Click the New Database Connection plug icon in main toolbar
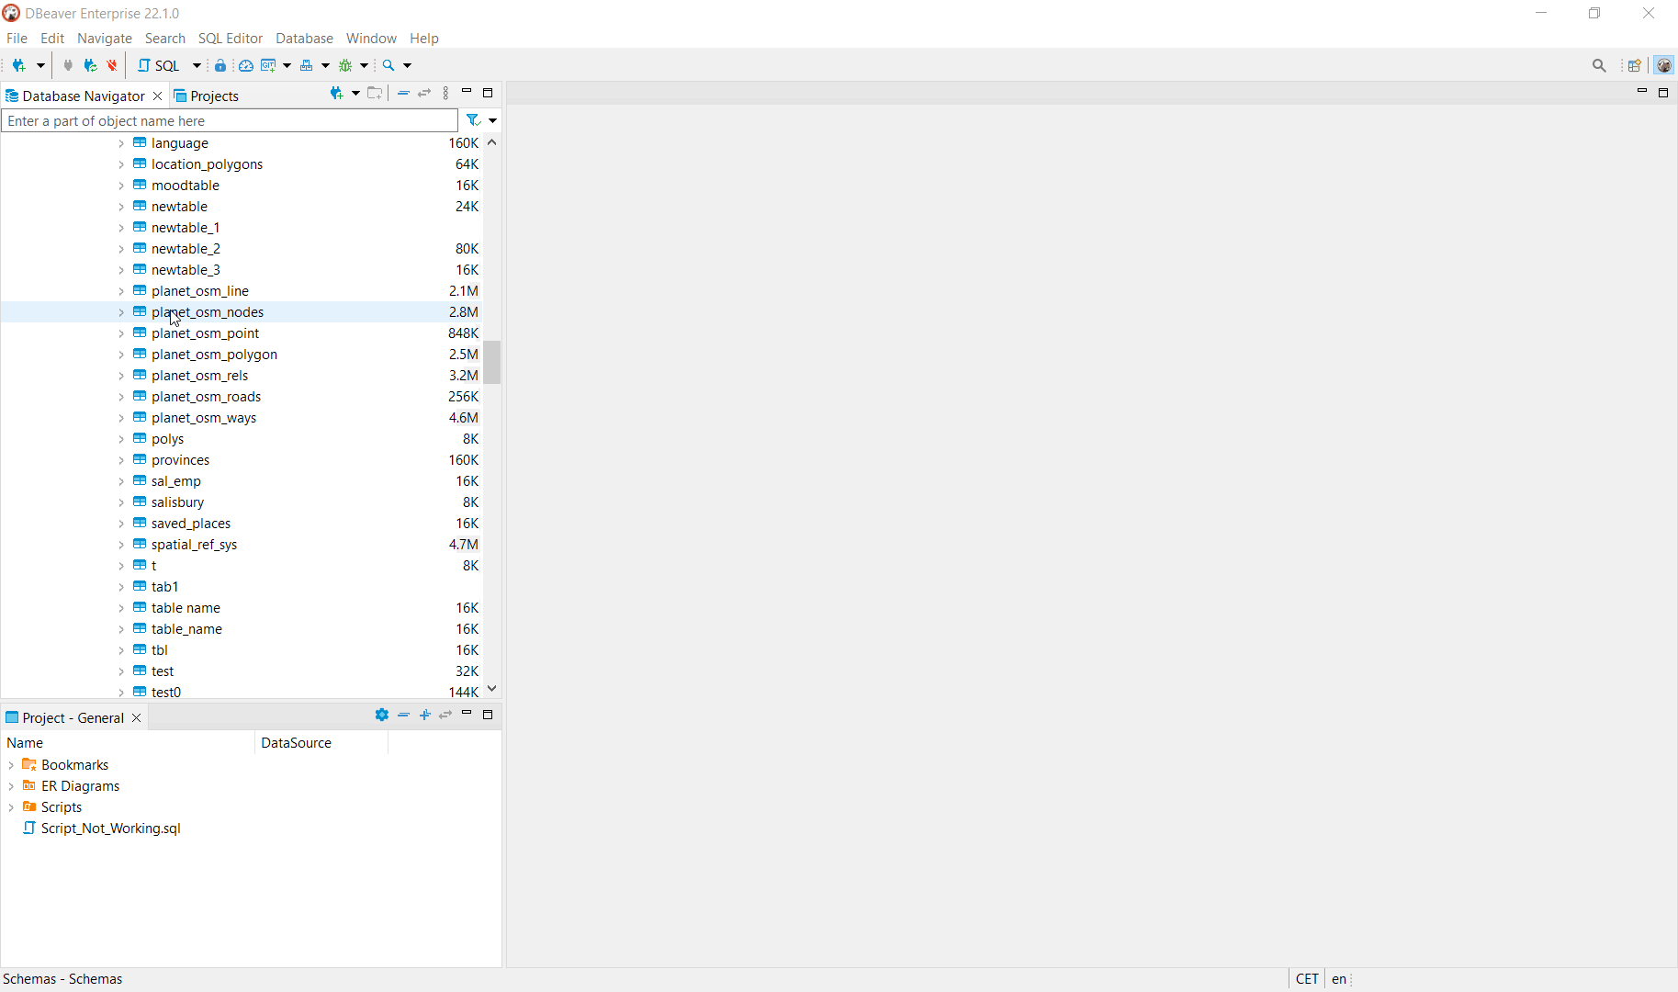The height and width of the screenshot is (992, 1678). [18, 65]
